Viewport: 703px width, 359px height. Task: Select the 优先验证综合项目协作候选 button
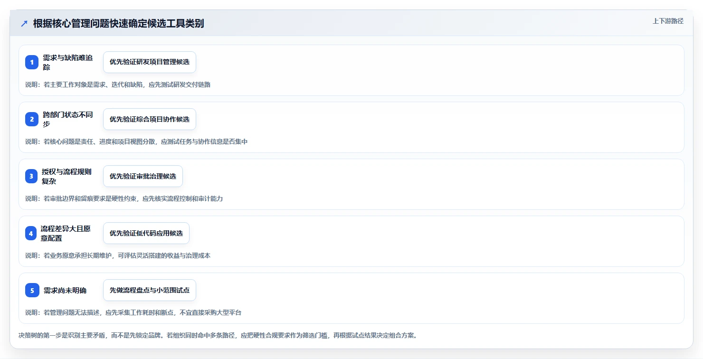click(x=150, y=119)
